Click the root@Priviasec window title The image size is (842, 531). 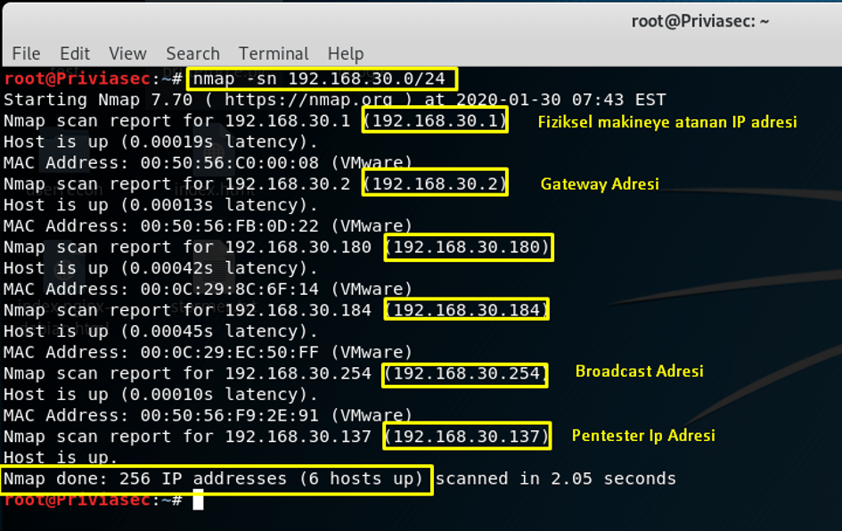click(700, 21)
